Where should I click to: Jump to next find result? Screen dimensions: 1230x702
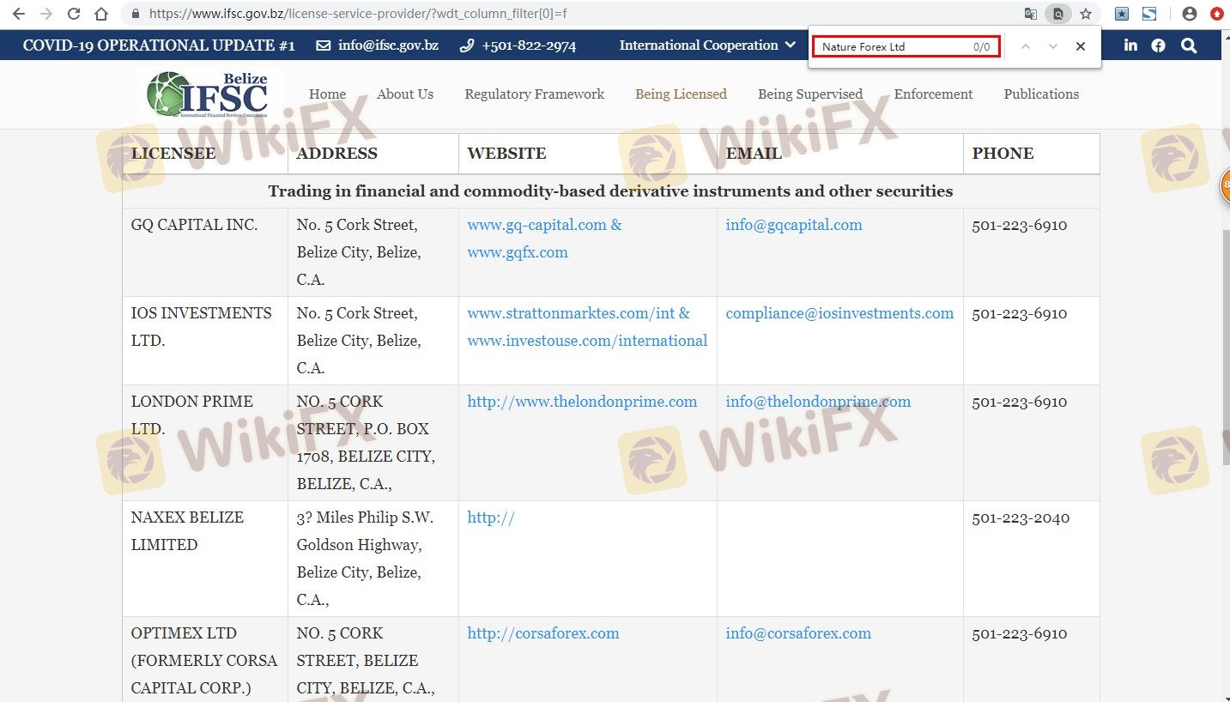[x=1053, y=46]
